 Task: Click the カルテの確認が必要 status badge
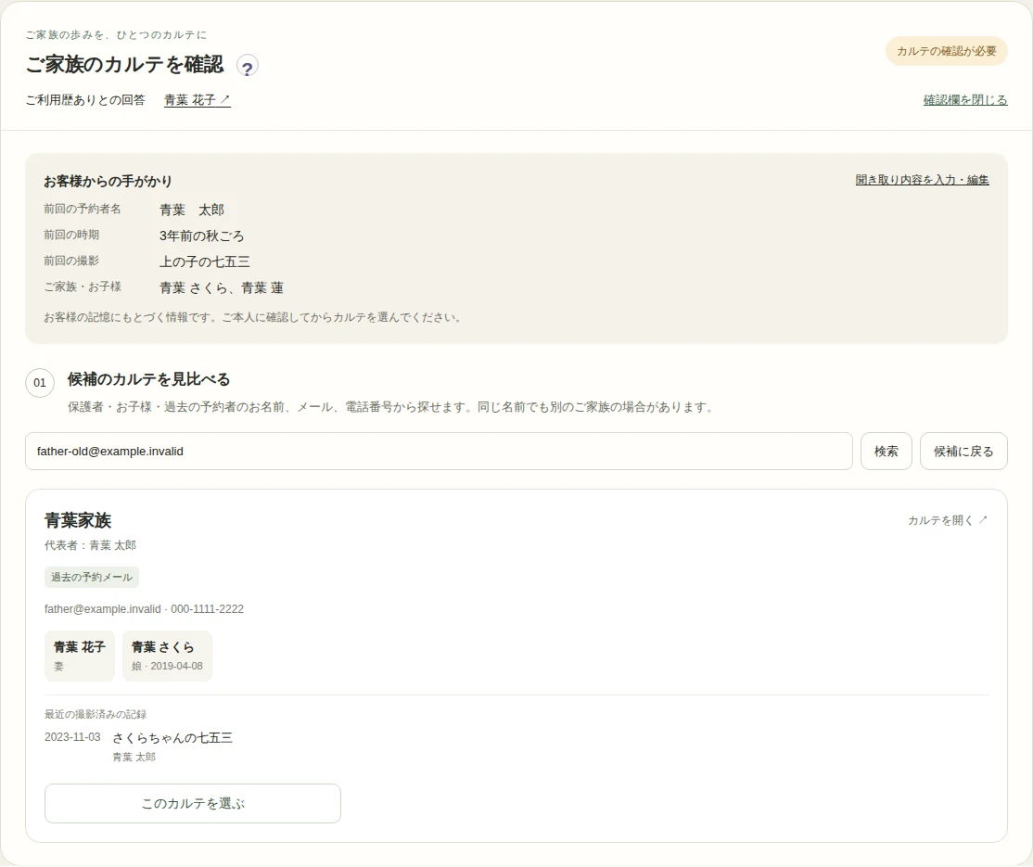point(946,51)
